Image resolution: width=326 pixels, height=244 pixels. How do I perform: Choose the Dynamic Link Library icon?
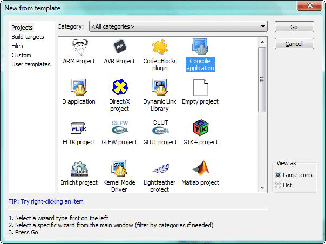pos(160,87)
